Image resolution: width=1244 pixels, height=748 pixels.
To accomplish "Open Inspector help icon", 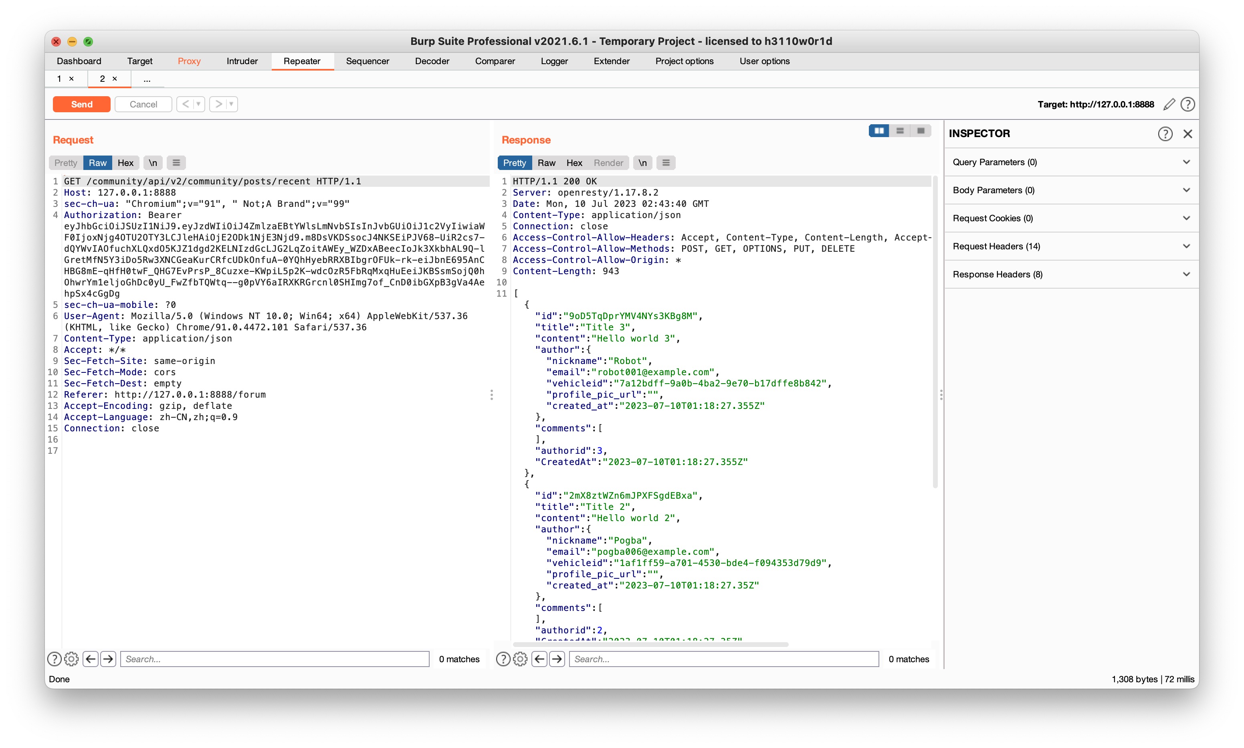I will [1165, 133].
